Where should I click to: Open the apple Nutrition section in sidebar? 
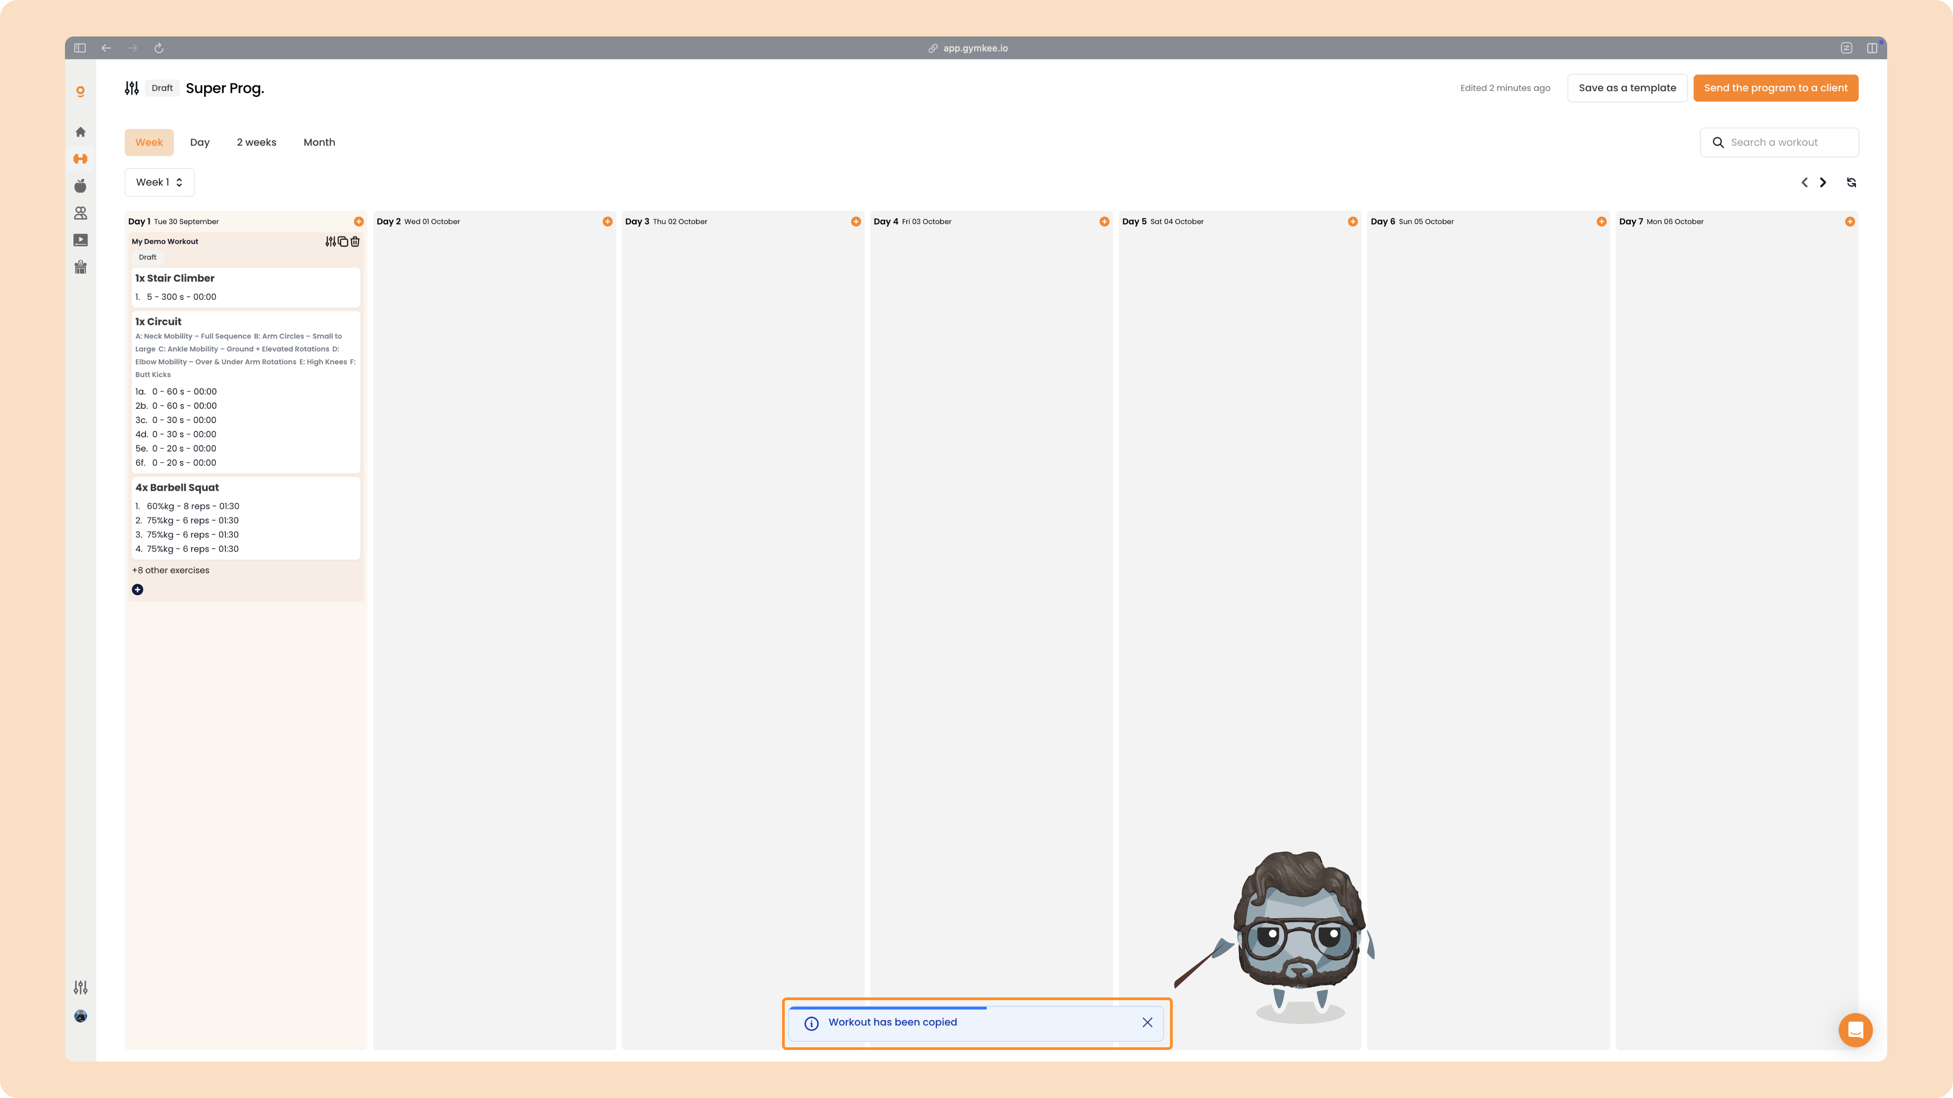pyautogui.click(x=81, y=186)
